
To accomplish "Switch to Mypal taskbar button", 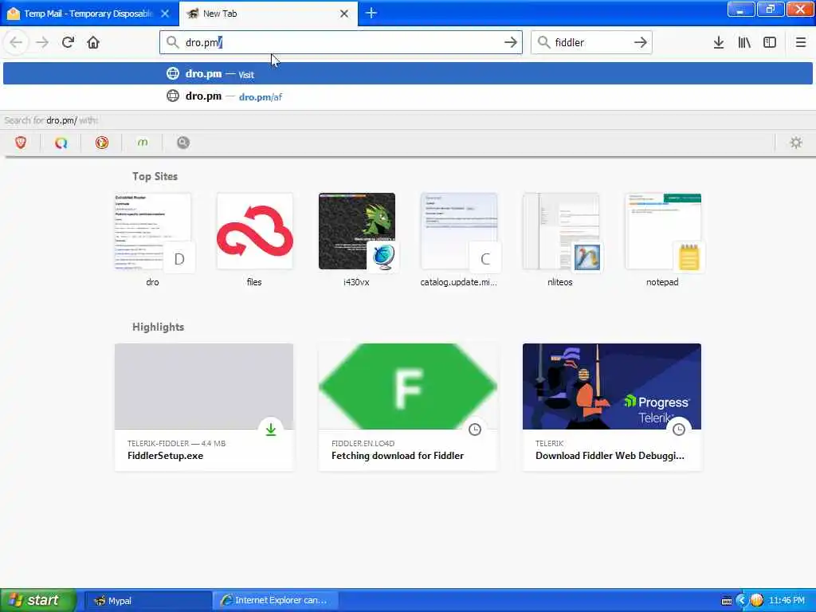I will click(147, 601).
